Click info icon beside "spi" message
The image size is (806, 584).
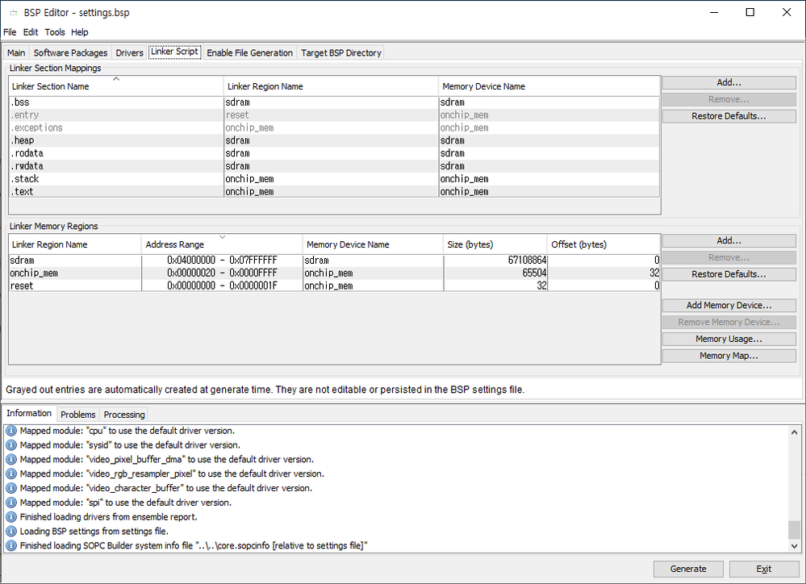(x=10, y=503)
